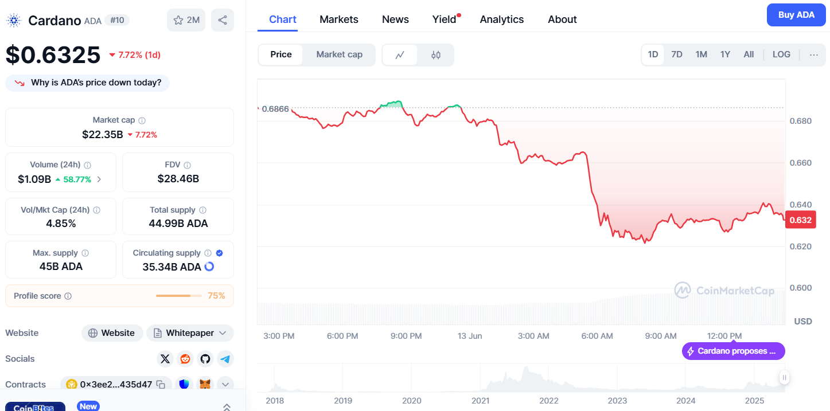Expand the Whitepaper dropdown
Screen dimensions: 830x411
190,333
